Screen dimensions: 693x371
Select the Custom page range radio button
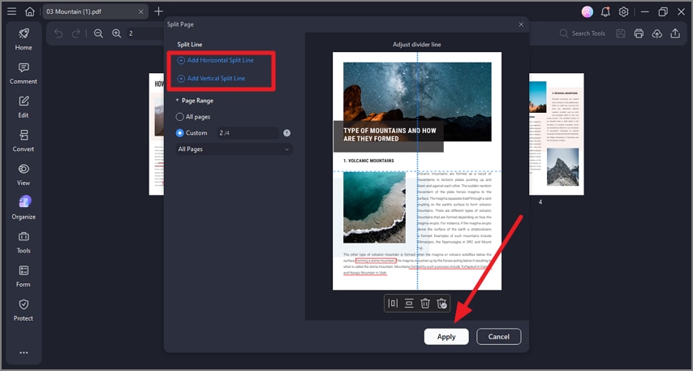coord(179,132)
